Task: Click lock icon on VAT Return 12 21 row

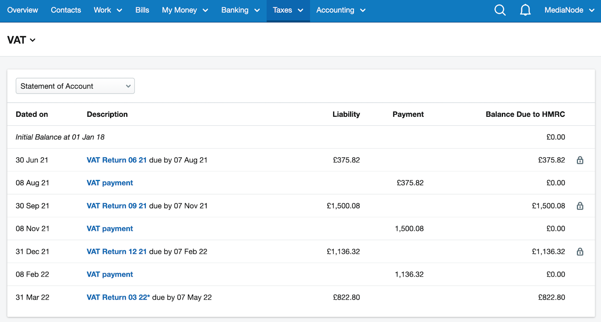Action: click(x=580, y=252)
